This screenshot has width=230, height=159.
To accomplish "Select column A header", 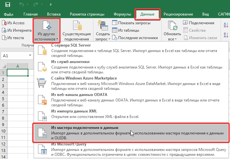I will (x=18, y=66).
